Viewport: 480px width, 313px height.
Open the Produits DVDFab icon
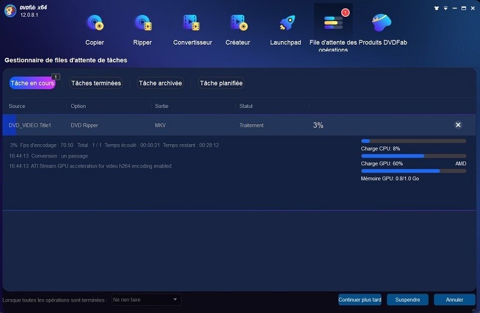382,23
